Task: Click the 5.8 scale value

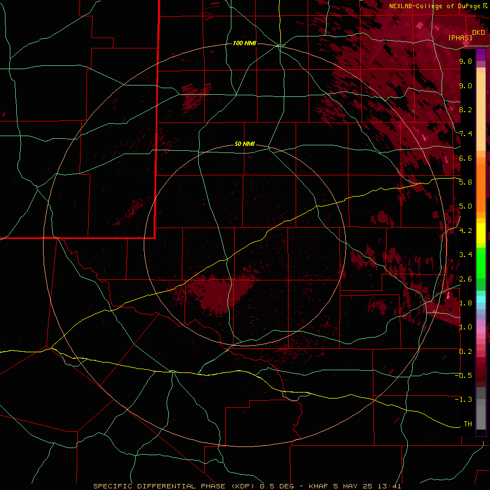Action: 465,182
